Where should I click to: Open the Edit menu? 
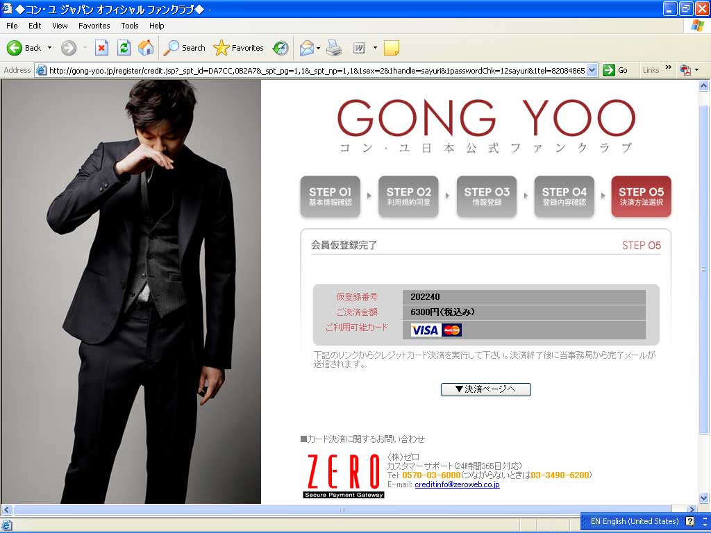pyautogui.click(x=35, y=26)
